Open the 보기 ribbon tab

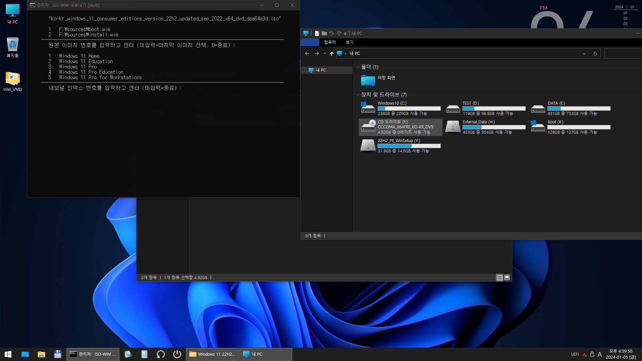tap(350, 42)
